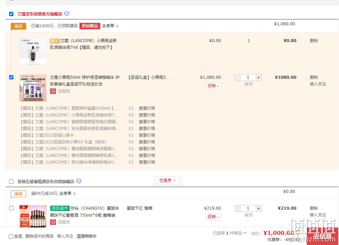The image size is (339, 245).
Task: Click the red 去结算 checkout button
Action: click(x=323, y=236)
